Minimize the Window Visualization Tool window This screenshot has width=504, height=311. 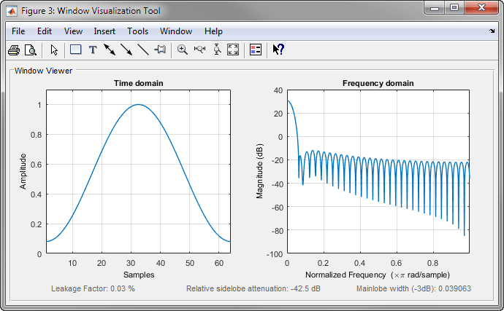(435, 8)
